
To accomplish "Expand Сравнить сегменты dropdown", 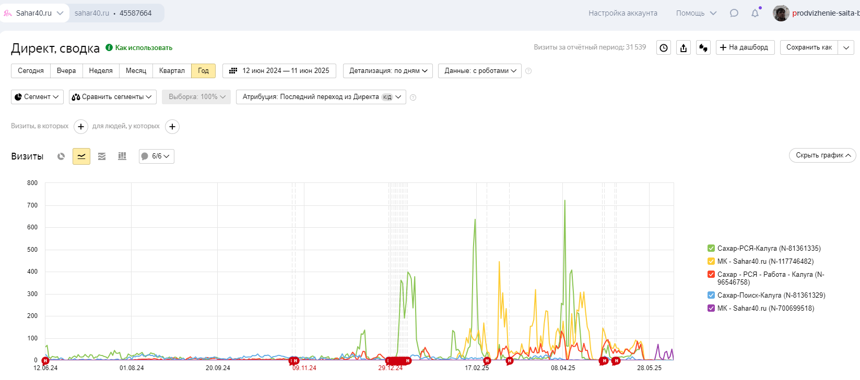I will click(113, 97).
